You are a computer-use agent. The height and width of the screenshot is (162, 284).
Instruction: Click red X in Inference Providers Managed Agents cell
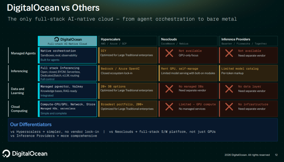pos(229,53)
